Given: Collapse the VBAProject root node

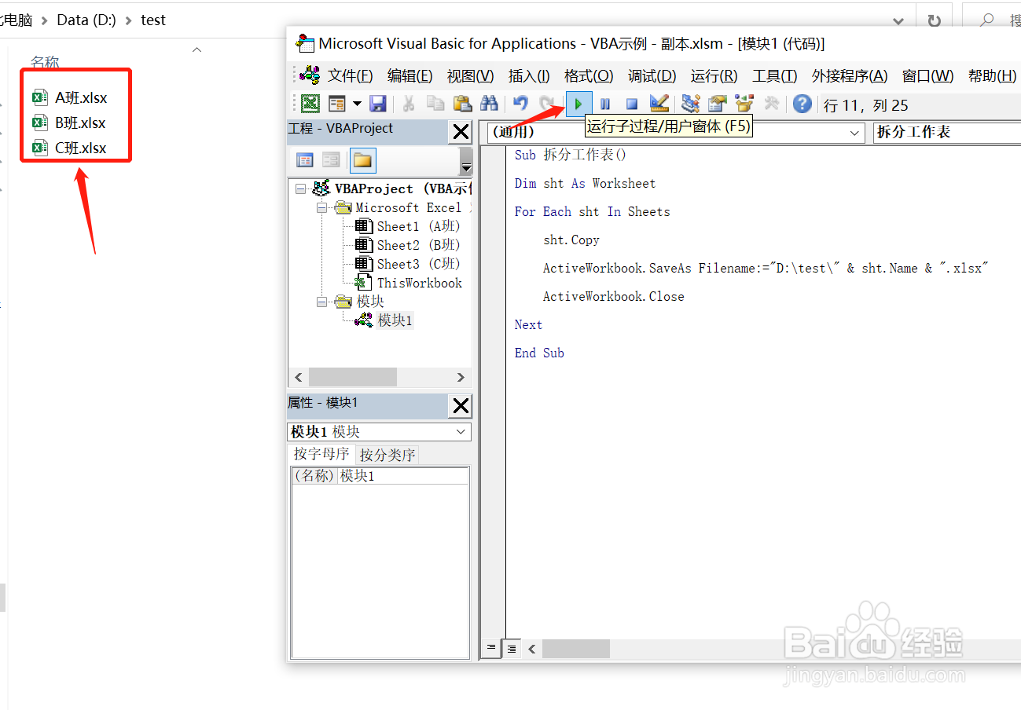Looking at the screenshot, I should click(x=300, y=189).
